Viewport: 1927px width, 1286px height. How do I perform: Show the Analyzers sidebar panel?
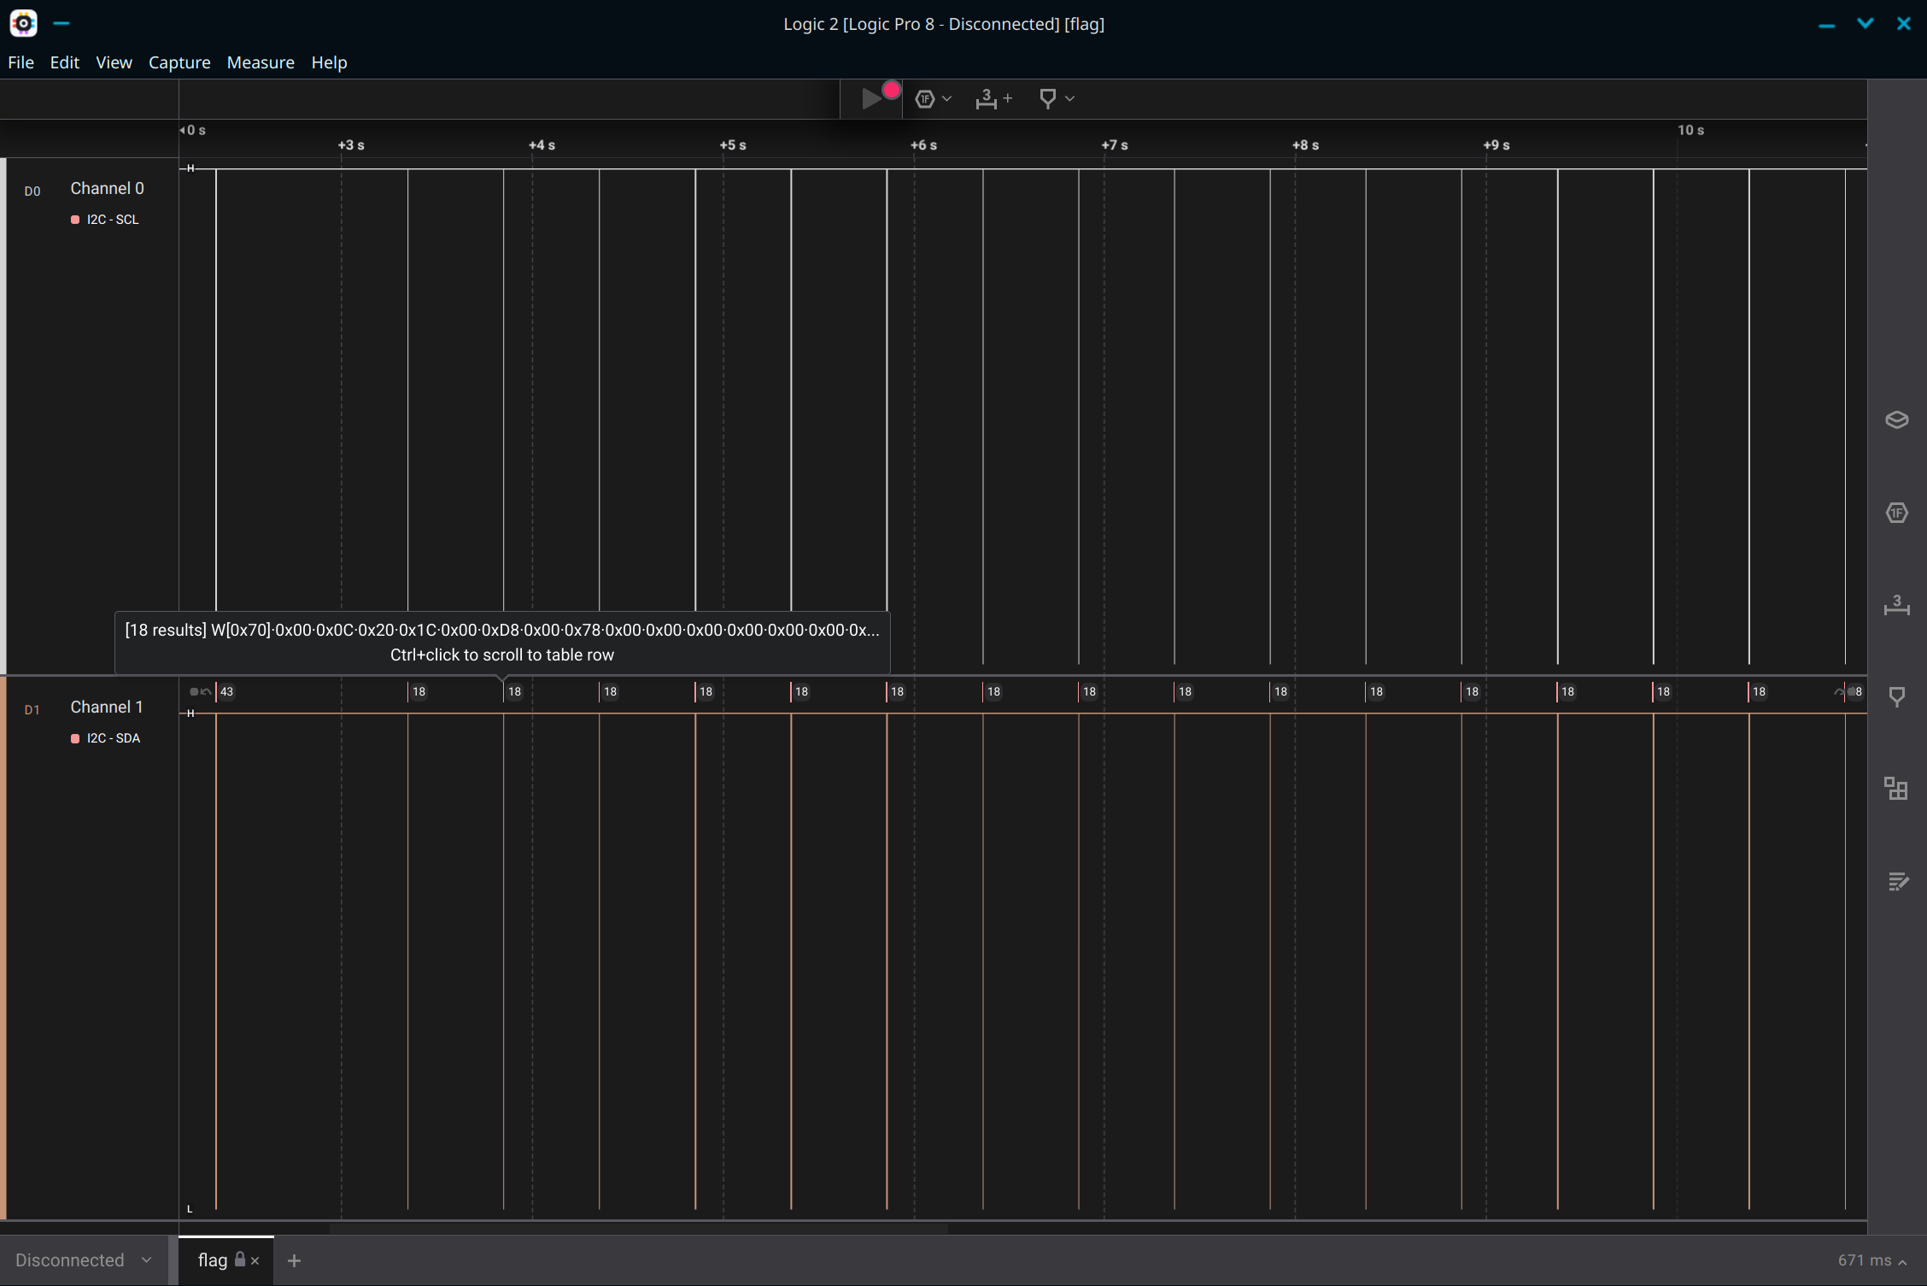pos(1896,513)
